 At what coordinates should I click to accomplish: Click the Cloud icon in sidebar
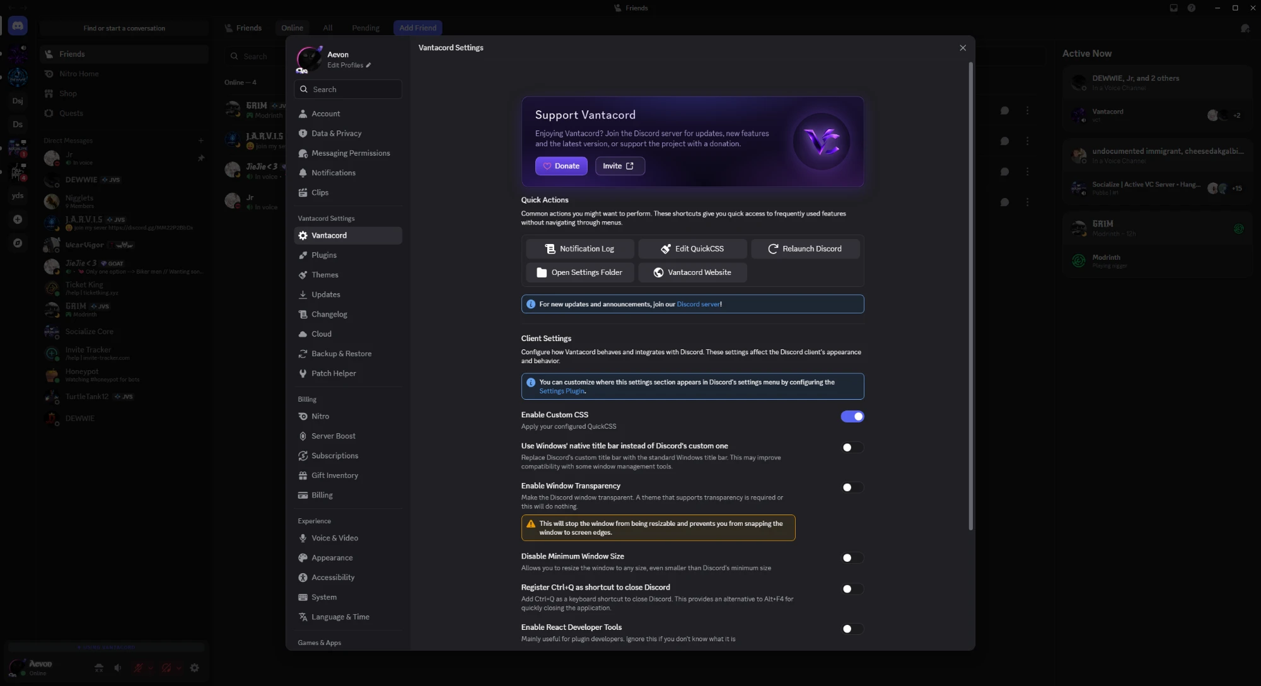[x=303, y=334]
